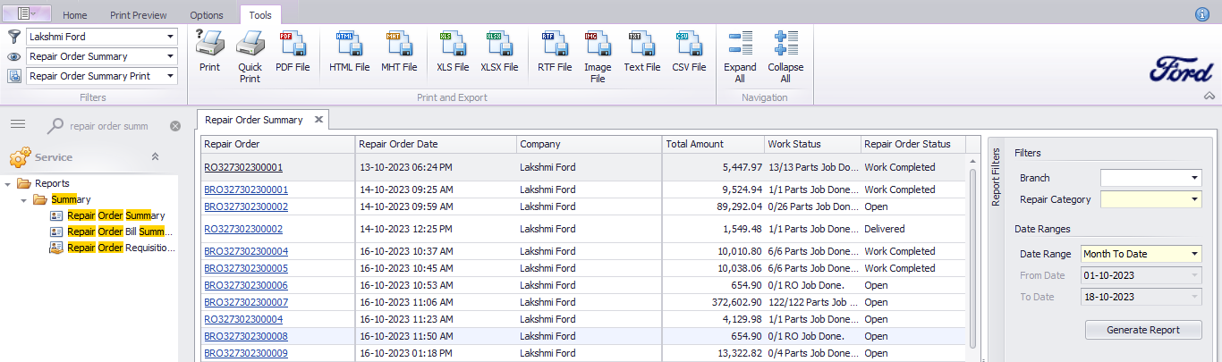Viewport: 1222px width, 362px height.
Task: Click the Delivered status cell
Action: pyautogui.click(x=913, y=229)
